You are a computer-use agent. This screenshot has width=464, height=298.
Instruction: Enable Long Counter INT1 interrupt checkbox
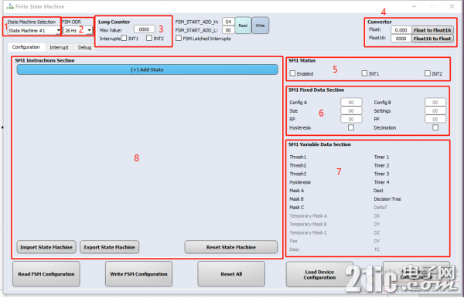pyautogui.click(x=124, y=38)
